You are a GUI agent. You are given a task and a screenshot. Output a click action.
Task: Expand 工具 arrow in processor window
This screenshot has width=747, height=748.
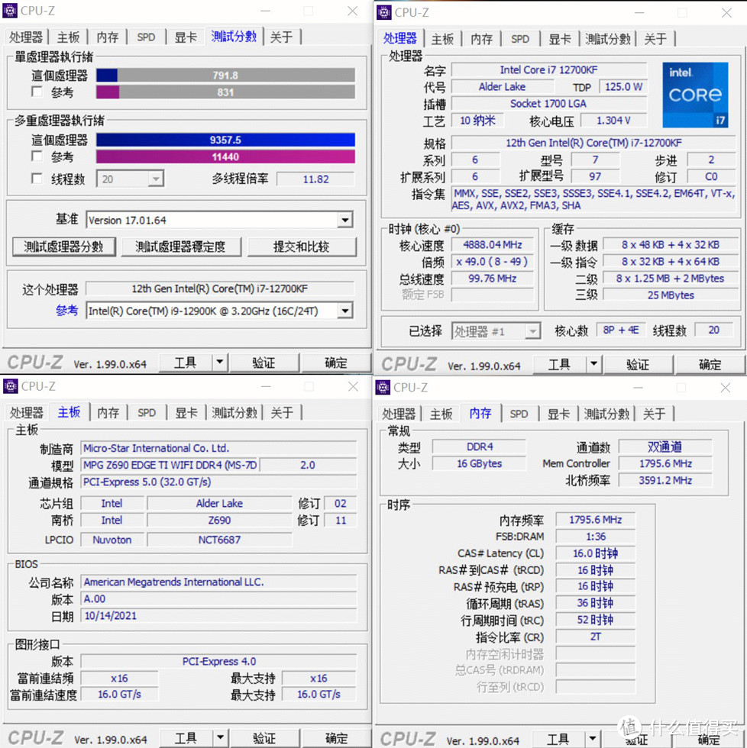(x=593, y=365)
